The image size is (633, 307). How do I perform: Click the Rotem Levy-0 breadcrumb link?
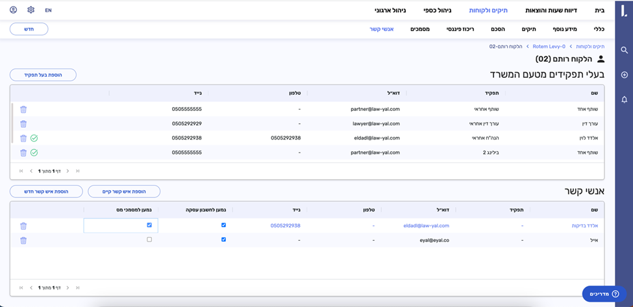tap(549, 47)
